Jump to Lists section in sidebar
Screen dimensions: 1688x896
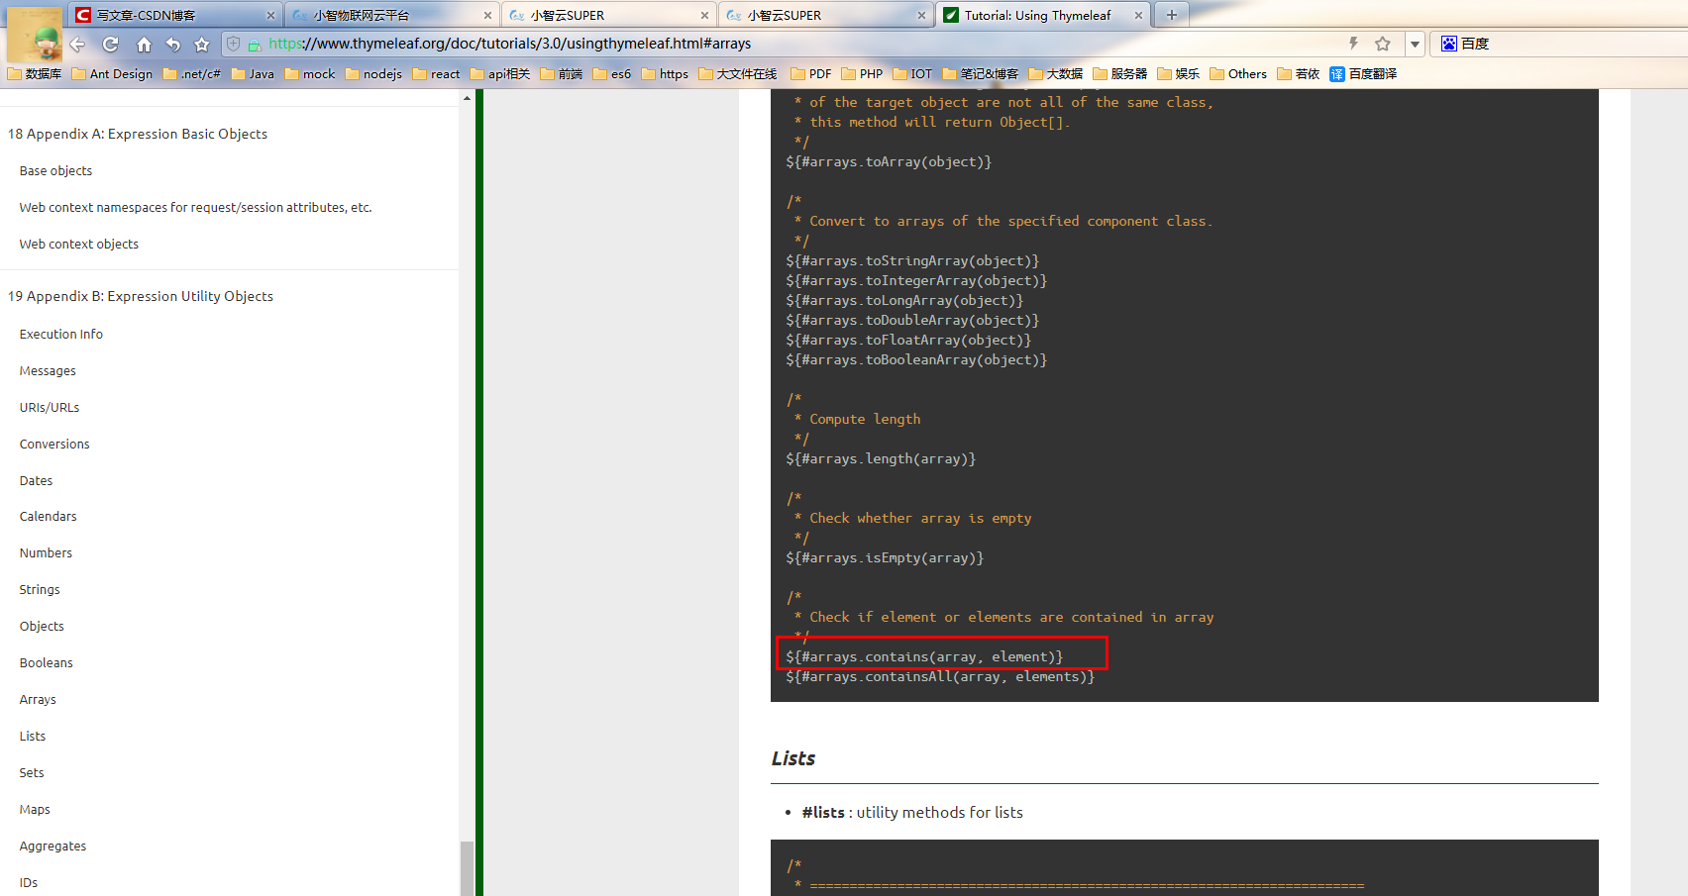33,736
